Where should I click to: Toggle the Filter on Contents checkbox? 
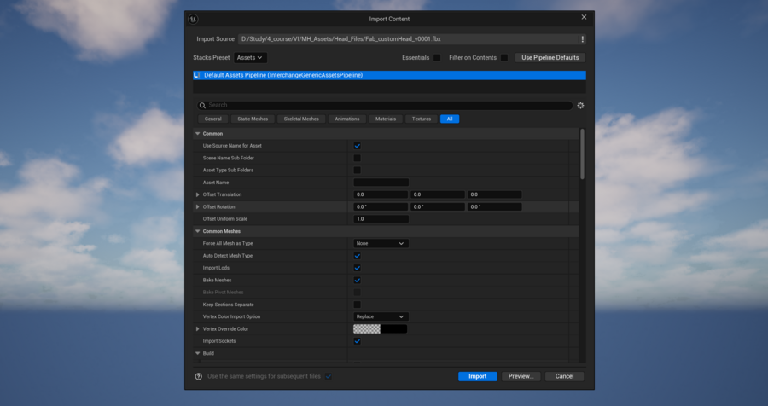click(504, 58)
